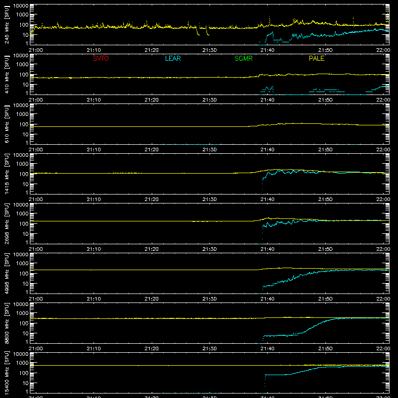398x398 pixels.
Task: Click the 100 tick of the 8800 MHz panel
Action: [24, 323]
